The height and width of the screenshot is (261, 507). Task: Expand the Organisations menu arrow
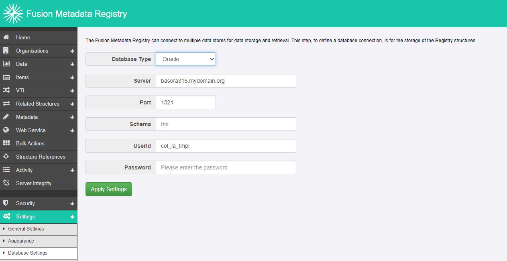click(x=72, y=51)
